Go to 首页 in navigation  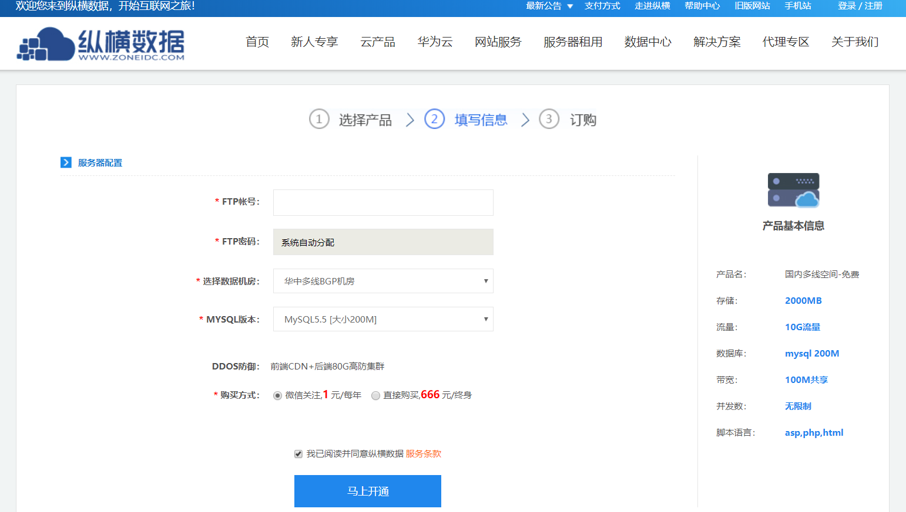(x=257, y=42)
